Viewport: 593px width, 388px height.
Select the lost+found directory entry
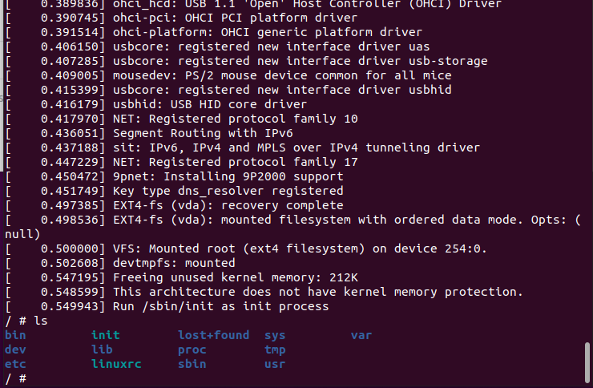[x=213, y=335]
